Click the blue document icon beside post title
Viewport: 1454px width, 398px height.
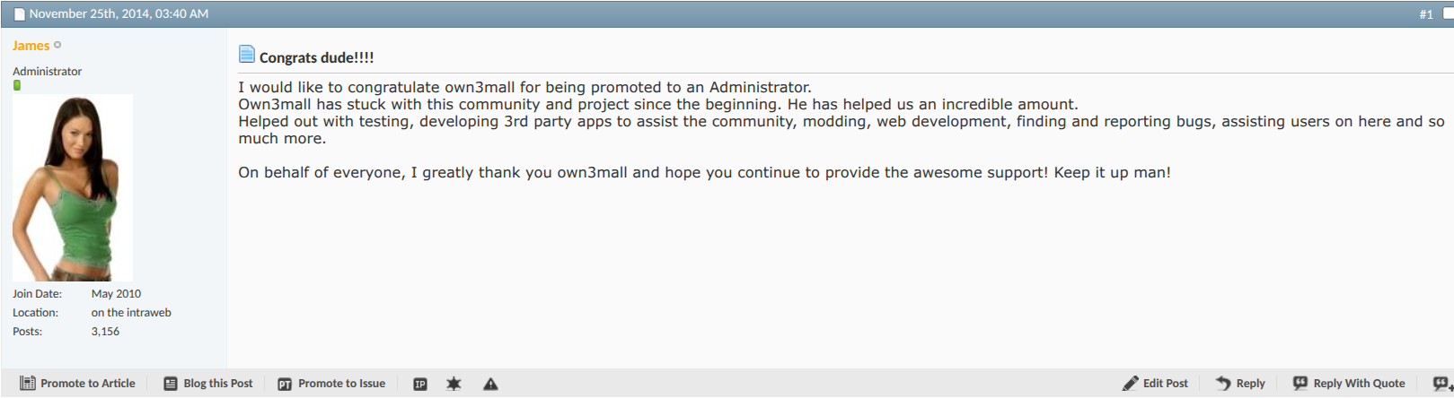(247, 55)
